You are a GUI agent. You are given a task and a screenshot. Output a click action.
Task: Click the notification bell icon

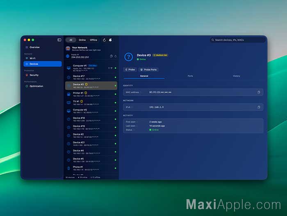coord(110,40)
